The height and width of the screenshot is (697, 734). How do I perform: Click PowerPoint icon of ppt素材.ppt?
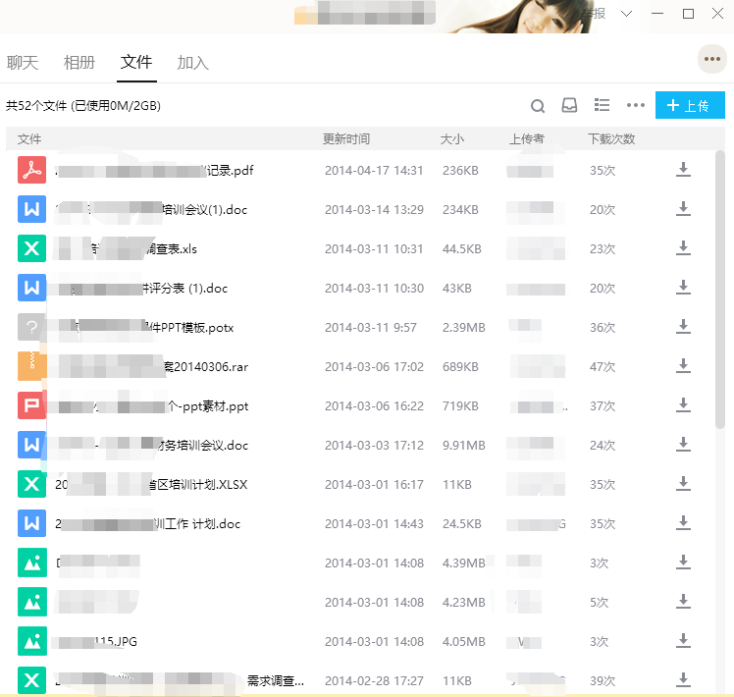[31, 405]
